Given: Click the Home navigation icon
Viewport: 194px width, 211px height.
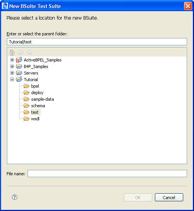Looking at the screenshot, I should tap(12, 52).
